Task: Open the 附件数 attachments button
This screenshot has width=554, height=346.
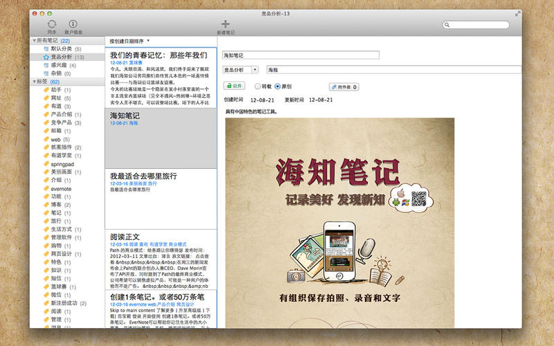Action: 343,87
